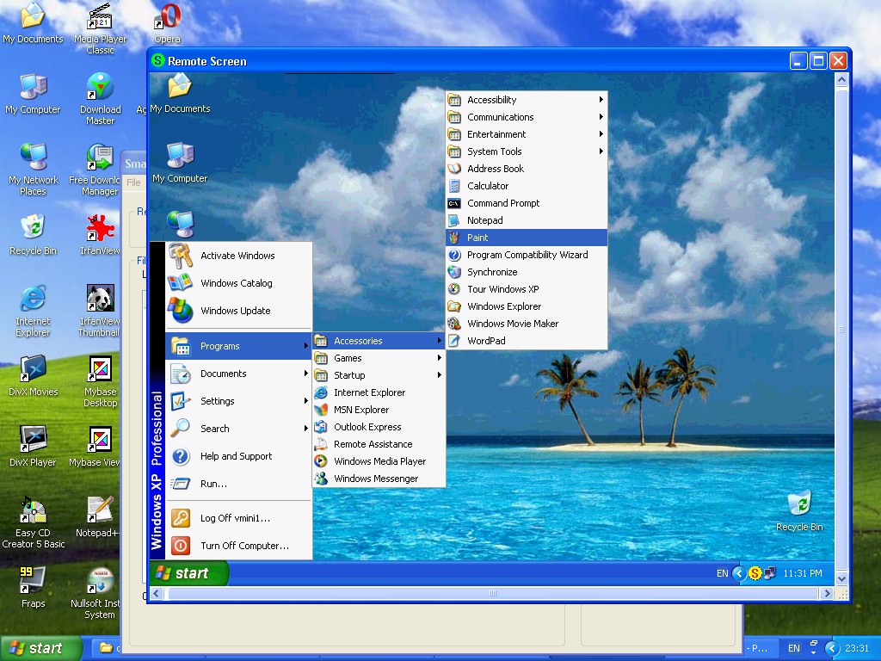Screen dimensions: 881x661
Task: Click the Remote Screen scroll down arrow
Action: point(841,578)
